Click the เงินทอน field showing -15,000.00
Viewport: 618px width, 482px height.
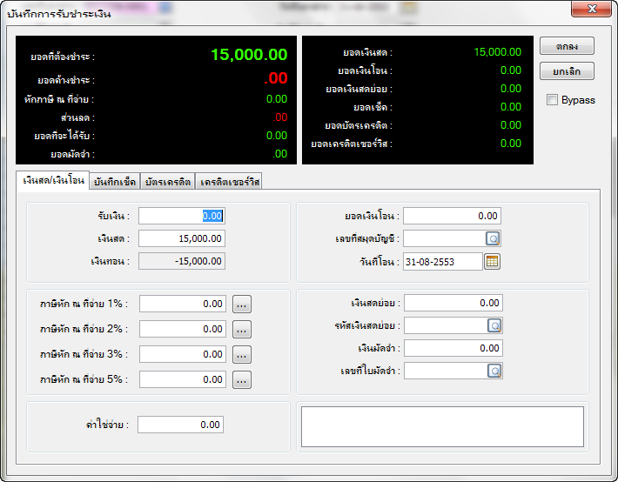pos(182,261)
